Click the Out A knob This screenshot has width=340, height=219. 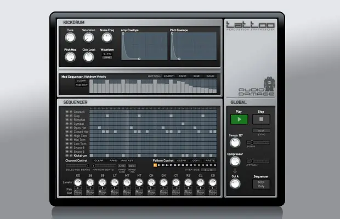click(235, 184)
